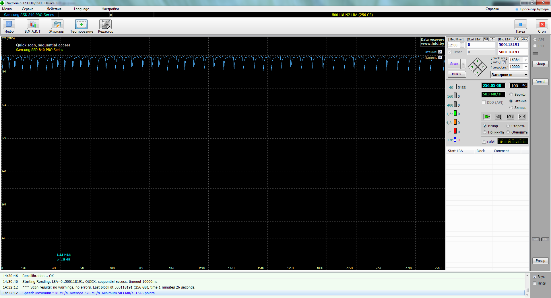Click the Start LBA input field

tap(481, 45)
